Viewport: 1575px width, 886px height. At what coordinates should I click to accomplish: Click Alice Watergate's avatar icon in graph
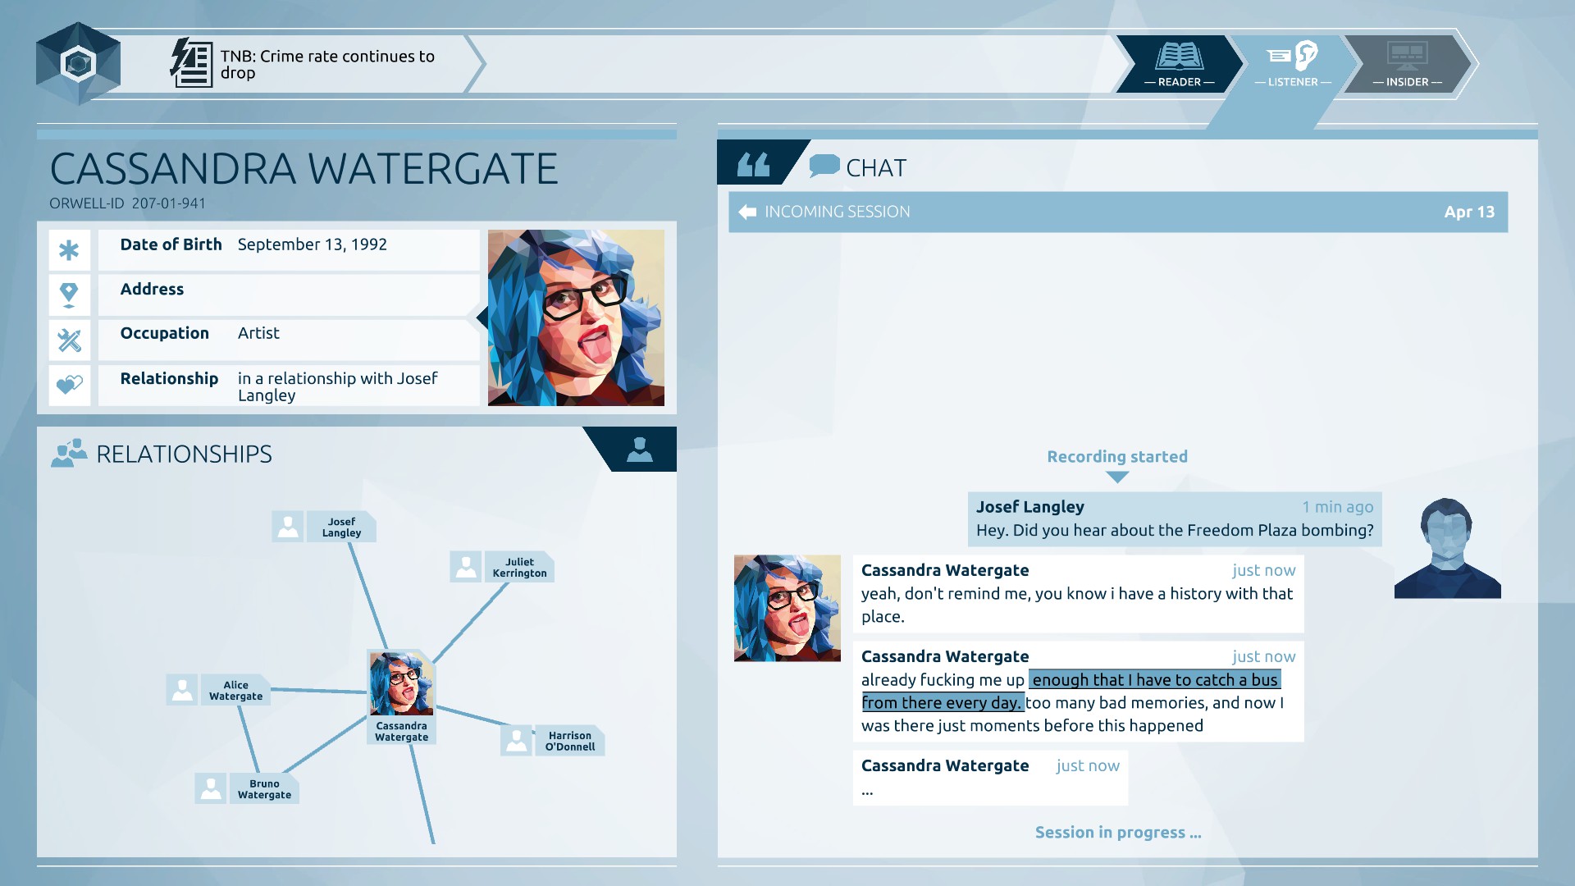tap(182, 690)
